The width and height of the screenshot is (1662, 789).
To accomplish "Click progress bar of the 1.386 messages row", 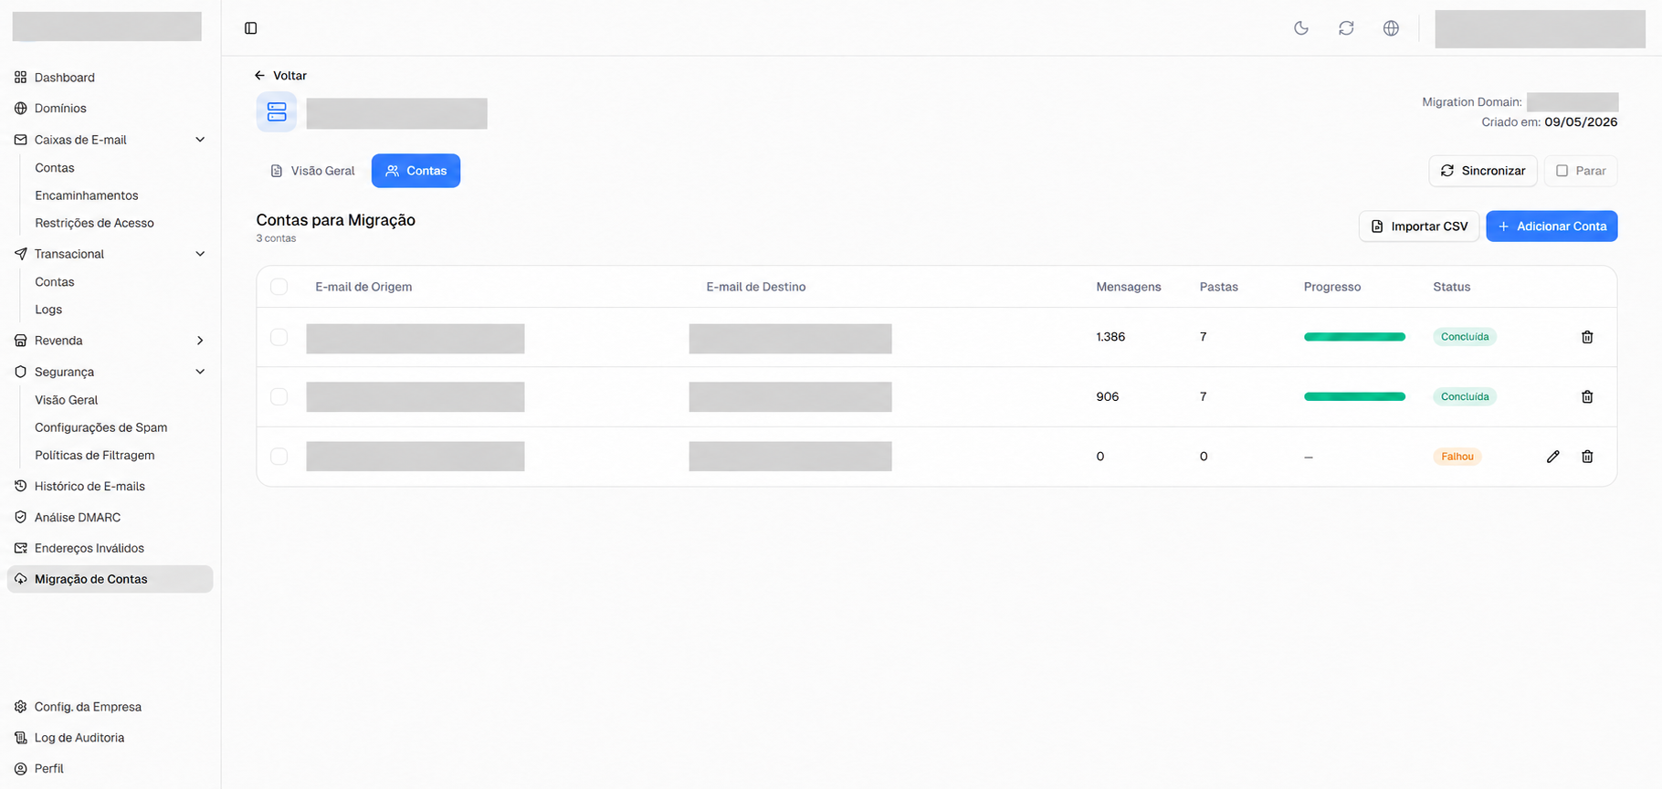I will (x=1354, y=337).
